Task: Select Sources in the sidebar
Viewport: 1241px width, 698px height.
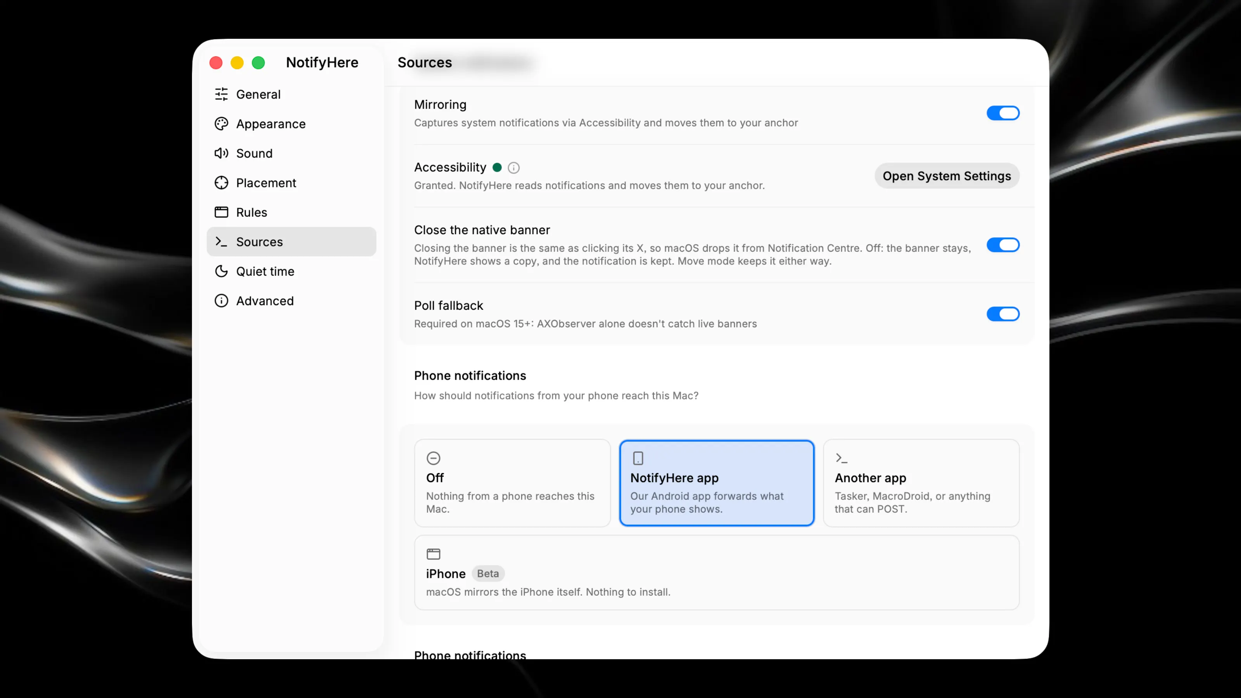Action: tap(292, 241)
